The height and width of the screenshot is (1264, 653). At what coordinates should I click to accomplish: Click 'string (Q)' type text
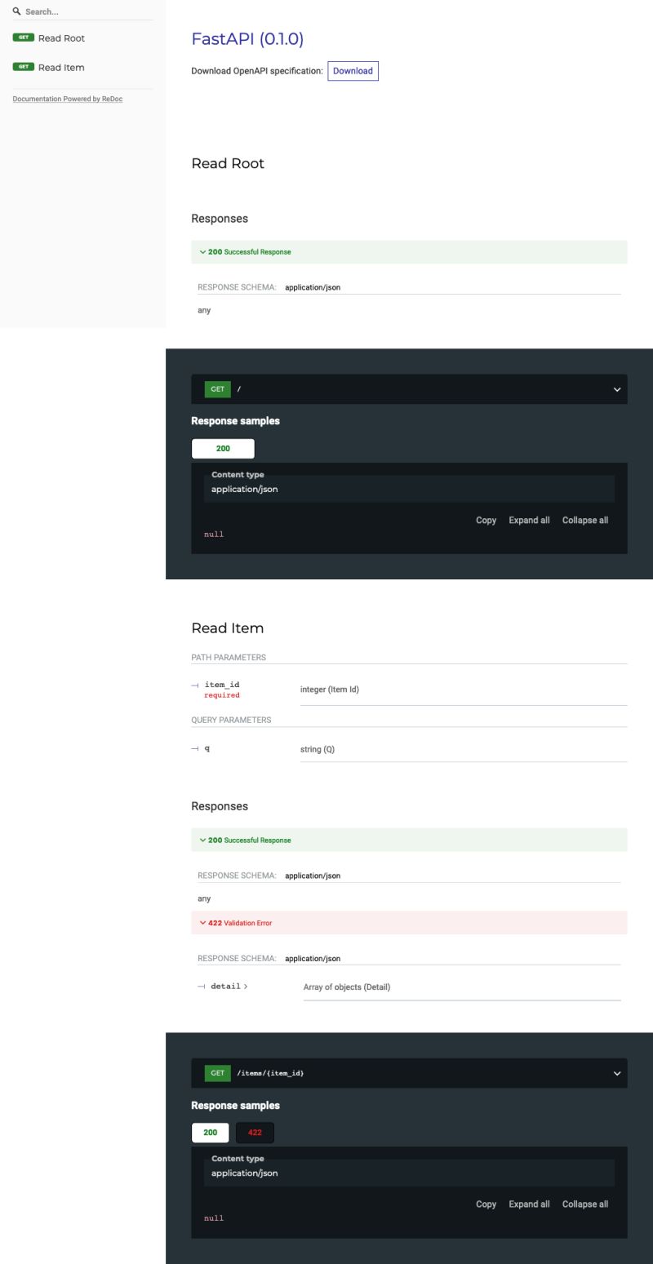click(318, 749)
